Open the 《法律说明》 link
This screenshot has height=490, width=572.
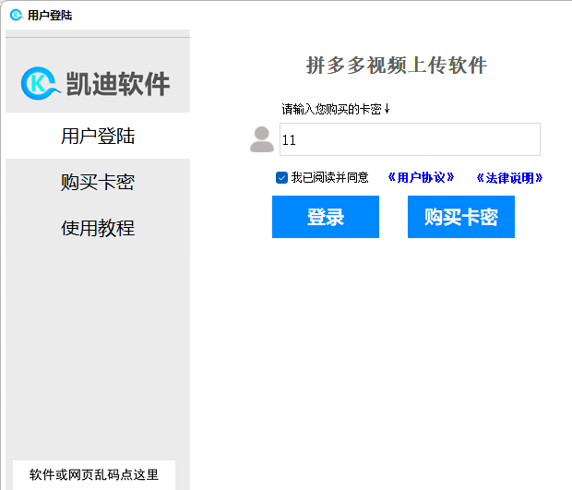509,178
